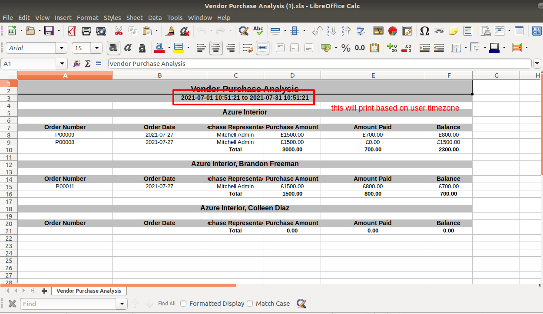The image size is (543, 314).
Task: Toggle right text alignment
Action: point(230,48)
